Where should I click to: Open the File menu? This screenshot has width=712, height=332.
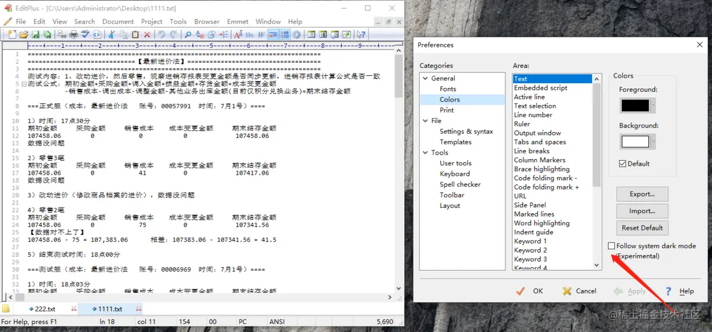(21, 21)
